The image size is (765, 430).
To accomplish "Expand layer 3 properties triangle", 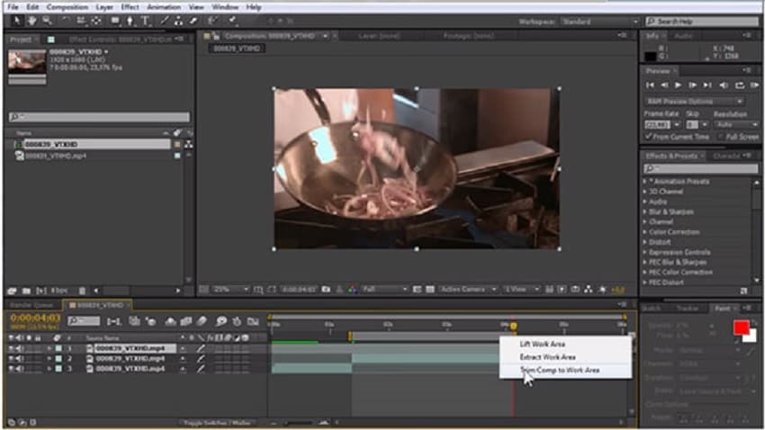I will 49,369.
